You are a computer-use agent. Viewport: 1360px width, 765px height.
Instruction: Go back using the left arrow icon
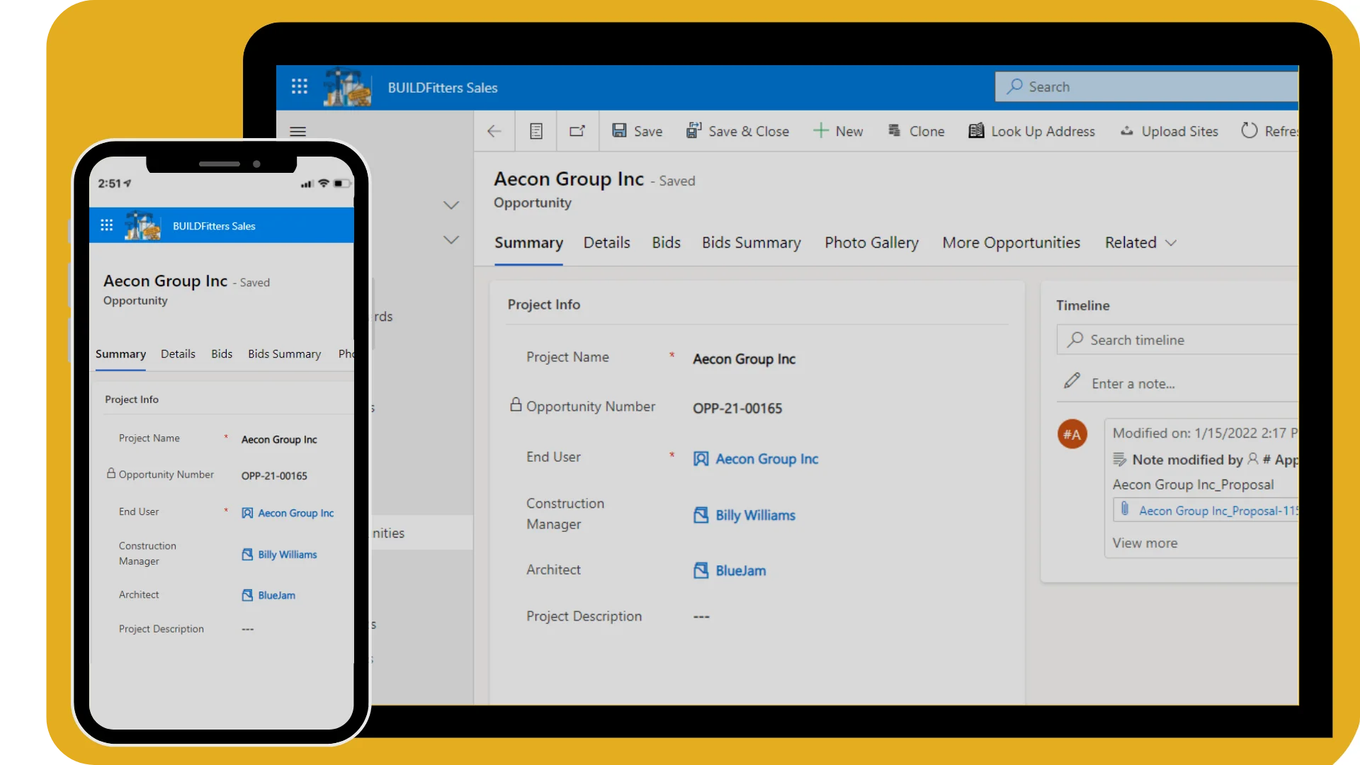click(494, 131)
